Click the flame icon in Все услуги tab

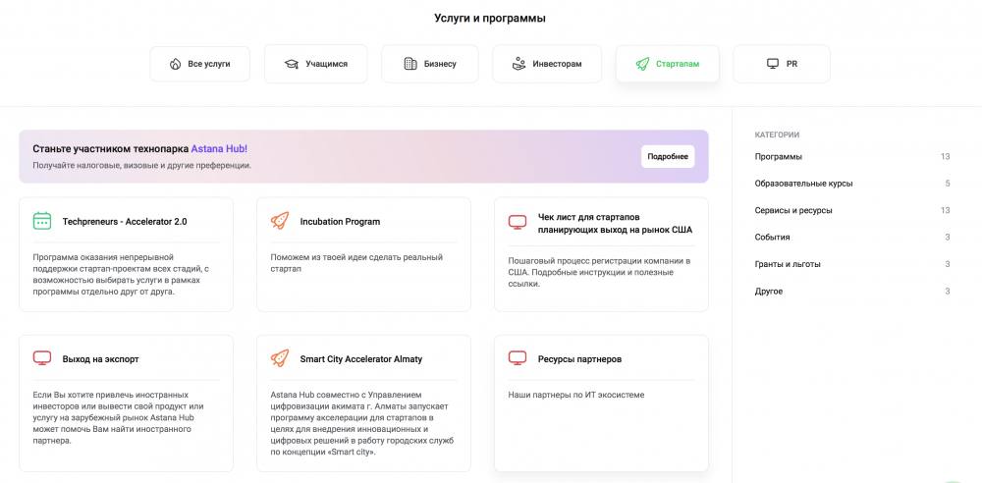[175, 64]
